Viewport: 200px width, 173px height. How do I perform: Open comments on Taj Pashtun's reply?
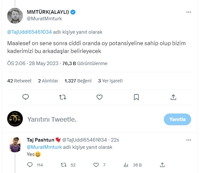coord(30,165)
